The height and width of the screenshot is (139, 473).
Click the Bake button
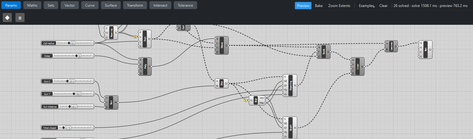pos(319,6)
